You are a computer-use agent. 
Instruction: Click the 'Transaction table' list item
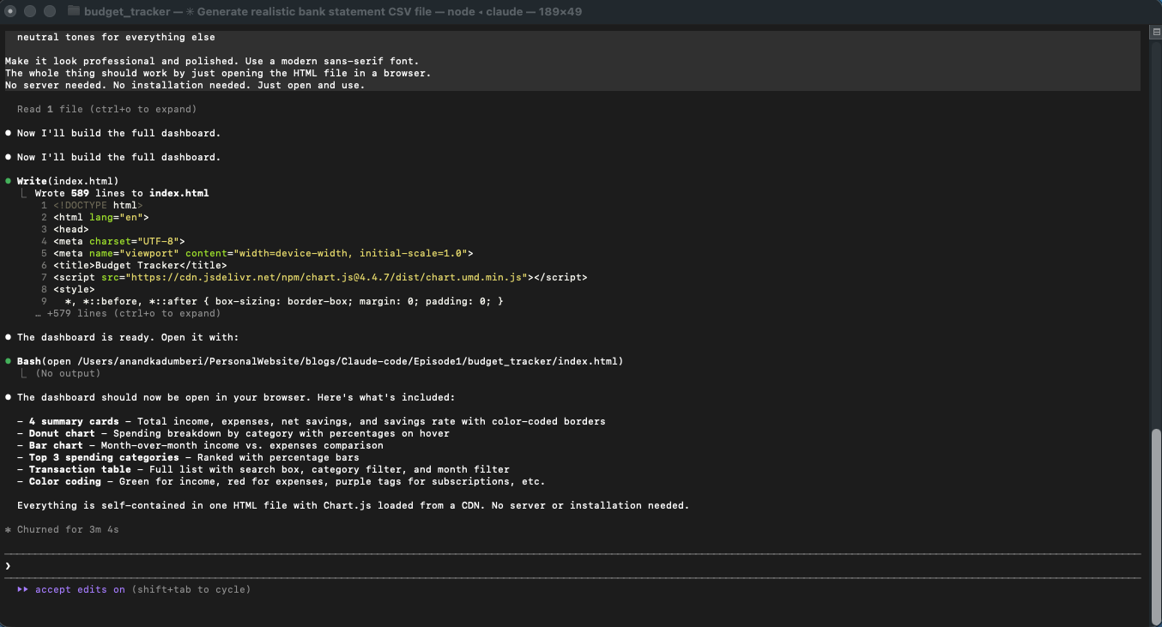pyautogui.click(x=263, y=469)
